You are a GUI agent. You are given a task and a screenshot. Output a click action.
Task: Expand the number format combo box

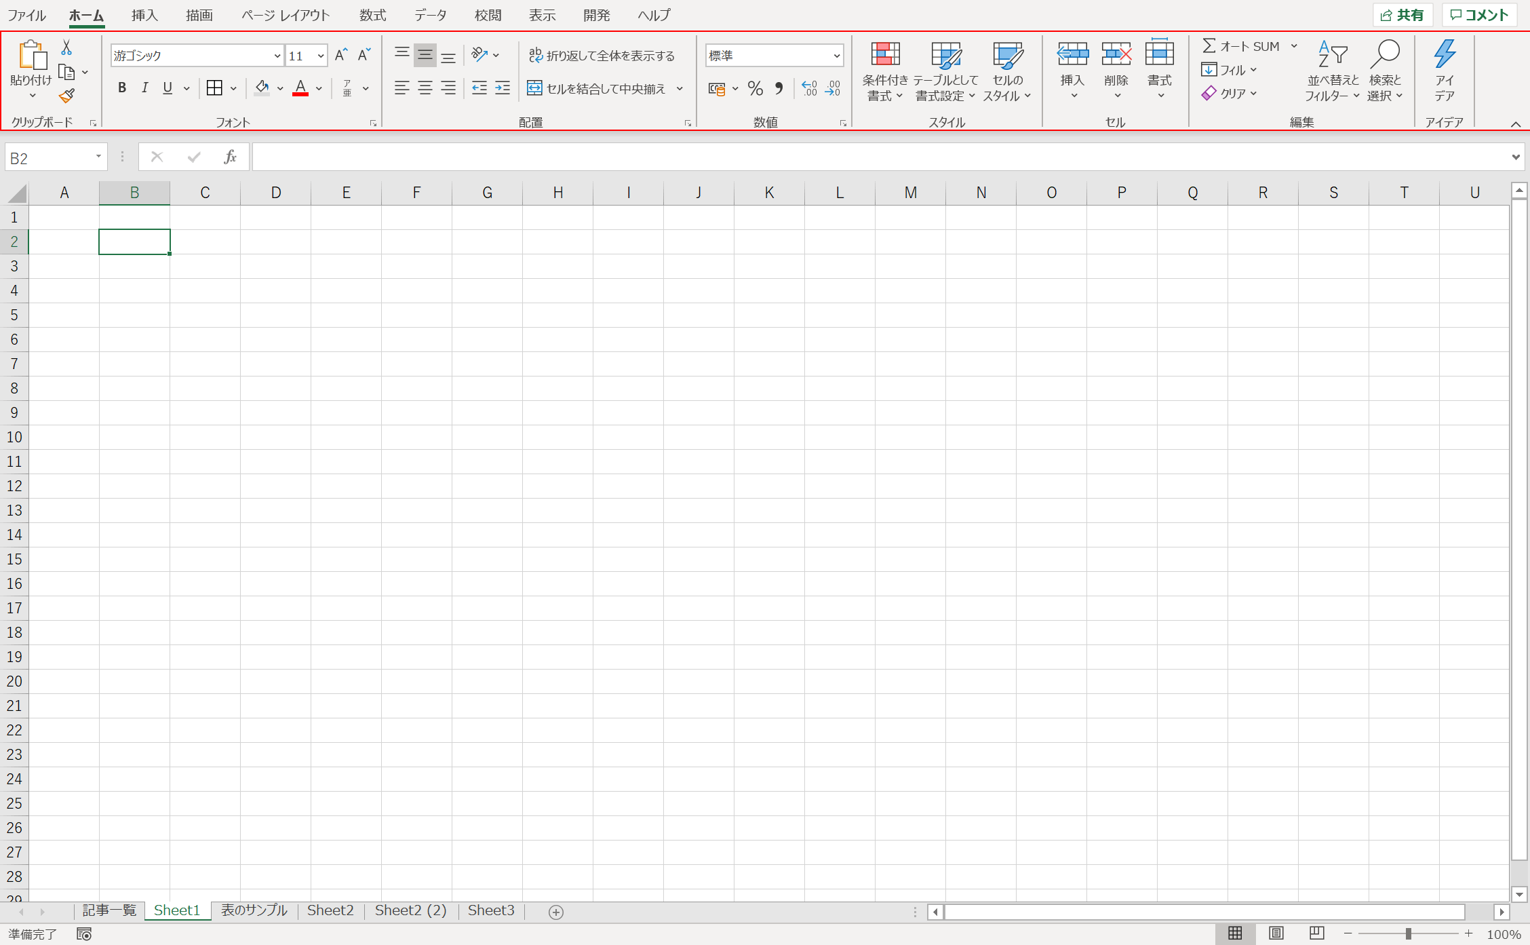point(836,56)
